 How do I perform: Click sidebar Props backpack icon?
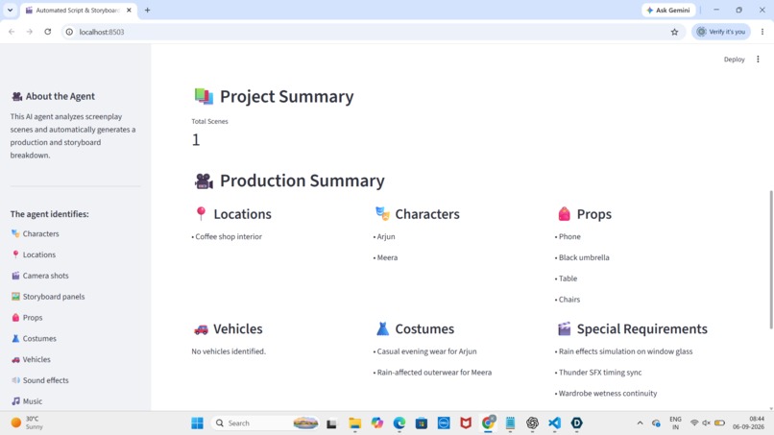tap(15, 318)
